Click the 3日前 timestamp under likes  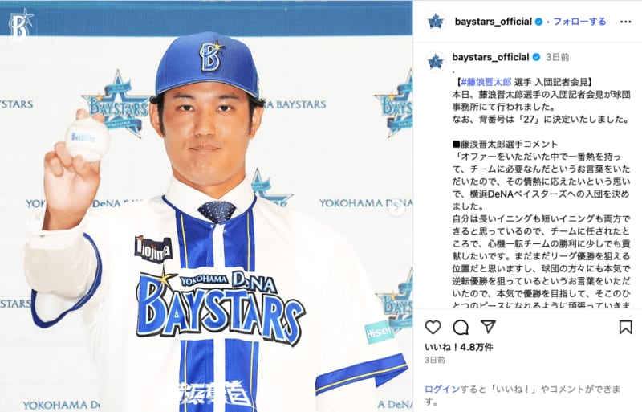pyautogui.click(x=435, y=360)
